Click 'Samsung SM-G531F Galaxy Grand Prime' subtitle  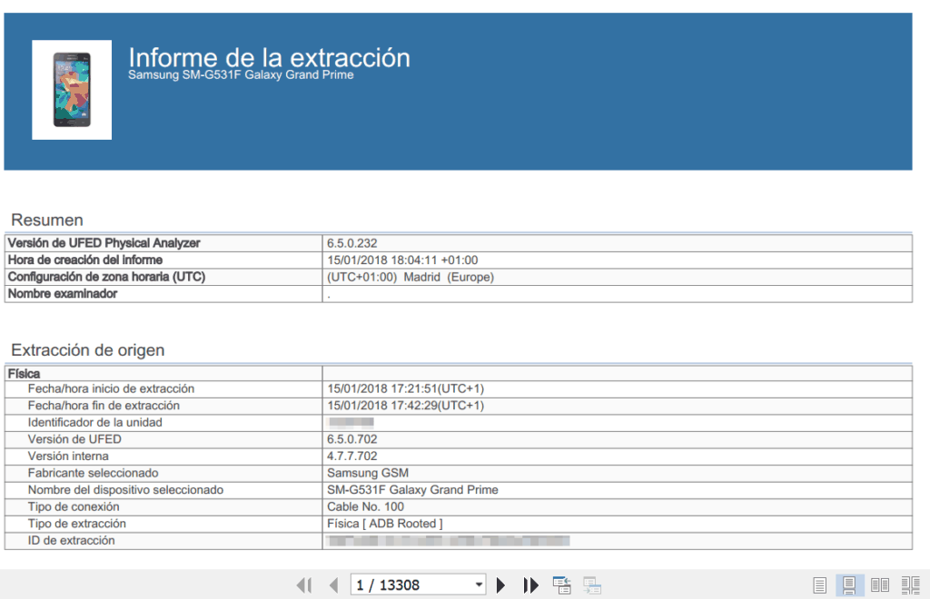241,75
